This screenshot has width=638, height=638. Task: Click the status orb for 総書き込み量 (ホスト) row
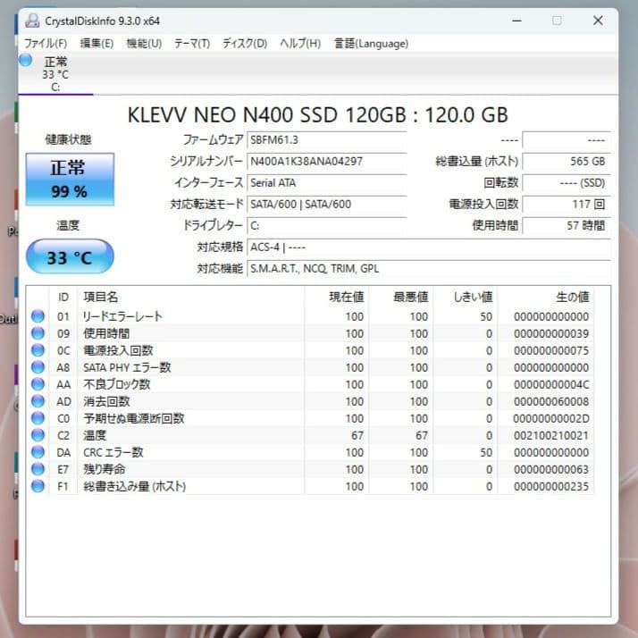[x=38, y=486]
